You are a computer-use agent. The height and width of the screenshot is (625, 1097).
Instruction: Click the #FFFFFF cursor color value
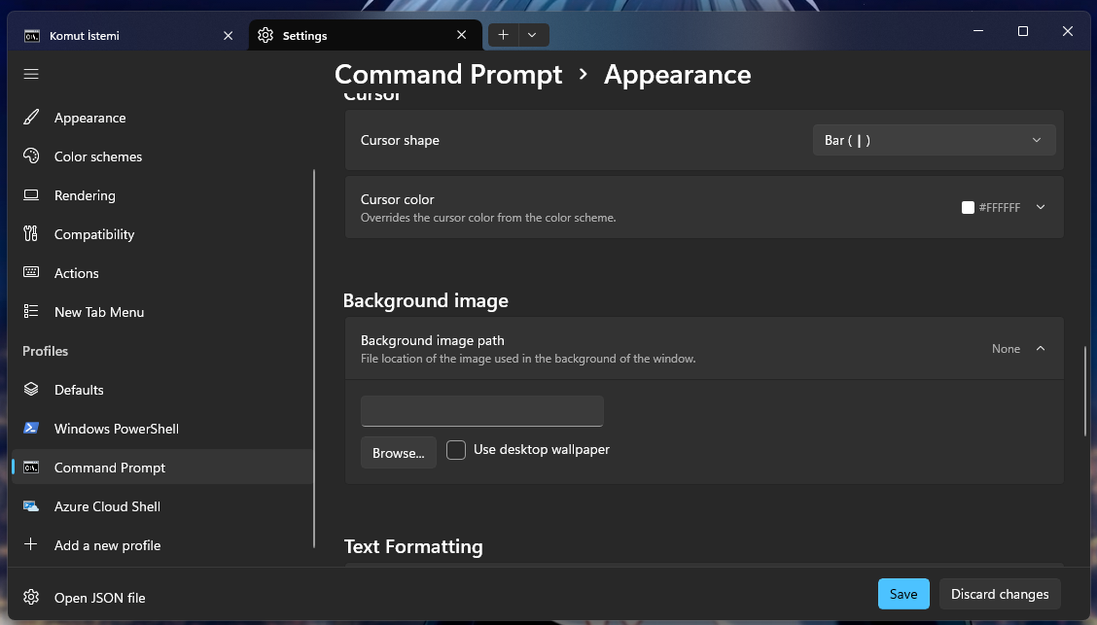(x=999, y=207)
